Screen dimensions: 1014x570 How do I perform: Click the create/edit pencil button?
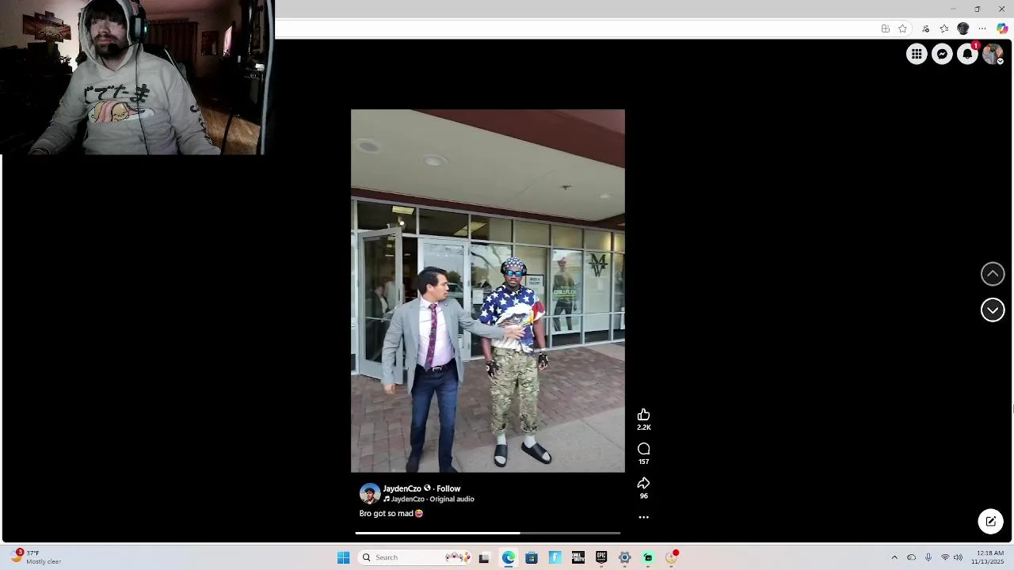[991, 521]
